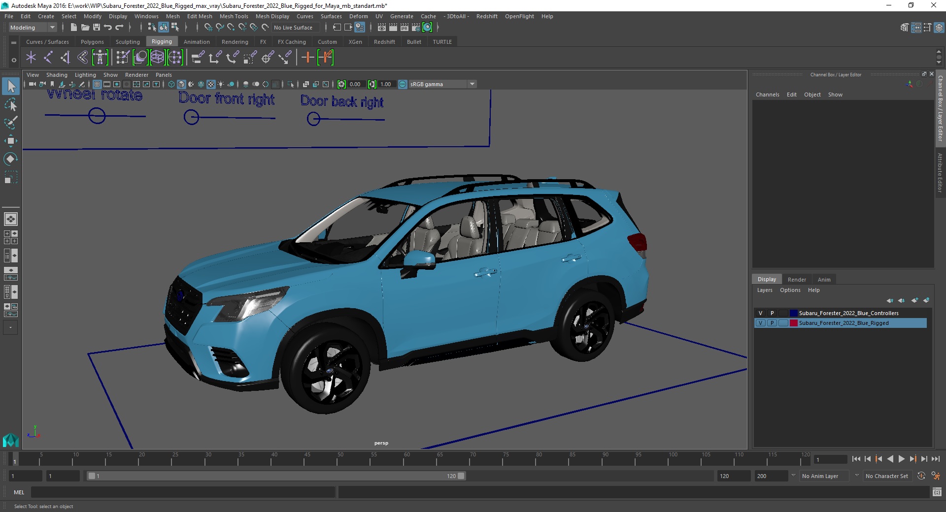
Task: Create a new empty layer icon
Action: pos(915,300)
